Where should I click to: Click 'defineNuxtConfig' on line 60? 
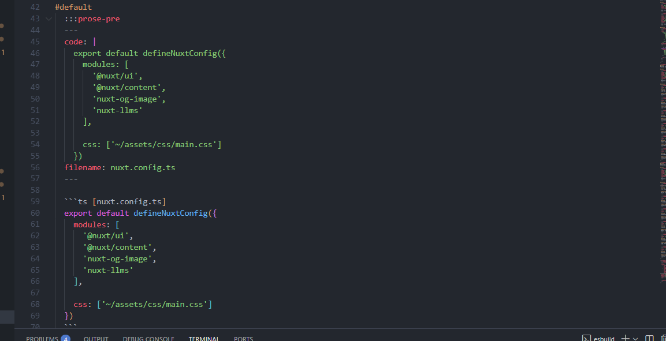point(171,213)
